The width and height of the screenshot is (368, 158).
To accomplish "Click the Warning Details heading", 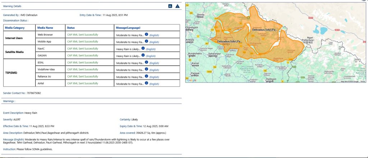I will point(12,6).
